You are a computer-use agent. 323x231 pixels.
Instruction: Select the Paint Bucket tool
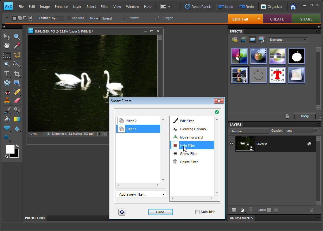pyautogui.click(x=7, y=119)
